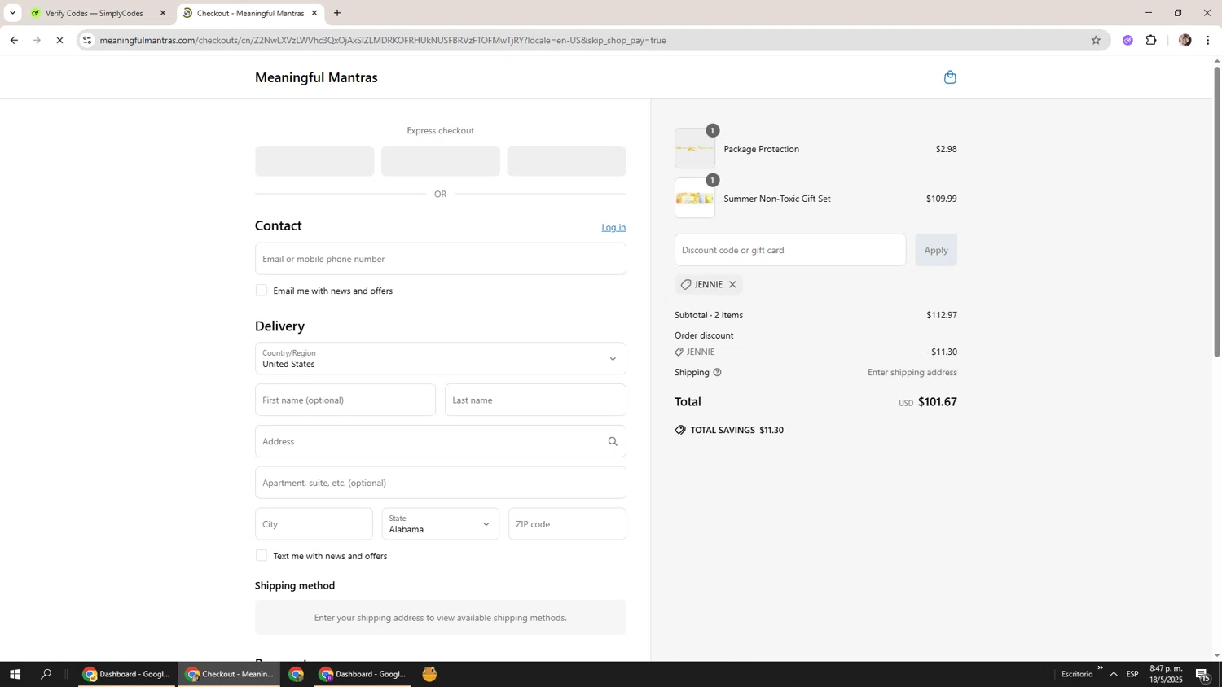This screenshot has height=687, width=1222.
Task: Close the Verify Codes SimplyCodes tab
Action: 162,13
